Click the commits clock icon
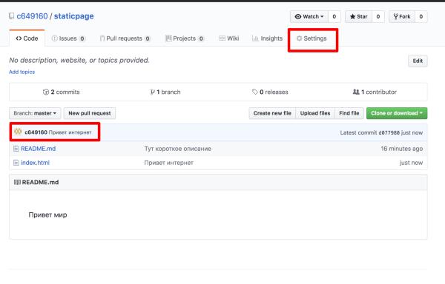This screenshot has height=284, width=445. [x=46, y=92]
